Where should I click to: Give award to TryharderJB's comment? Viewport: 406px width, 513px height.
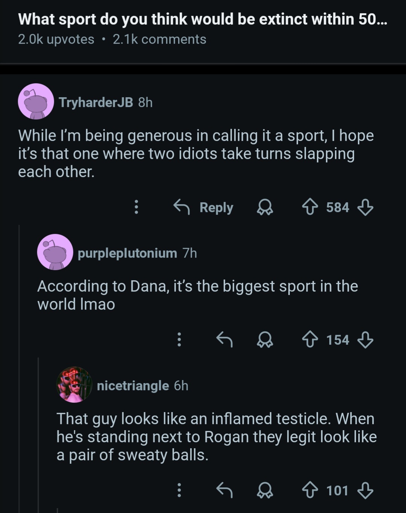[x=265, y=208]
